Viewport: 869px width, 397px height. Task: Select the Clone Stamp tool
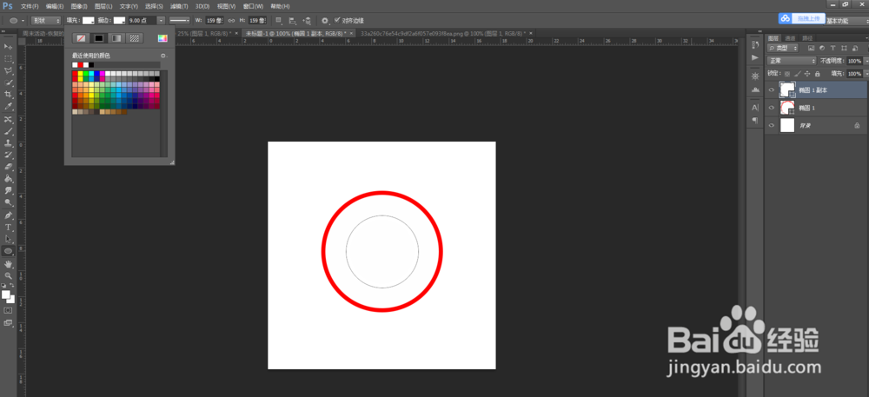tap(9, 143)
